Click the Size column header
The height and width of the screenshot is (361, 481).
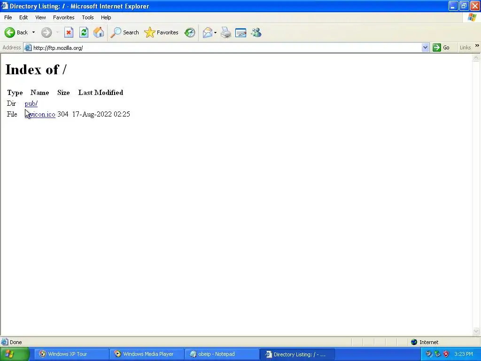coord(63,93)
